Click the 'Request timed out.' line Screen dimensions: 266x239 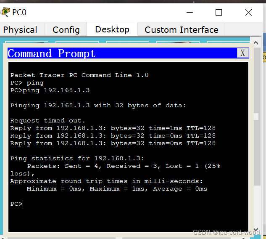click(47, 121)
